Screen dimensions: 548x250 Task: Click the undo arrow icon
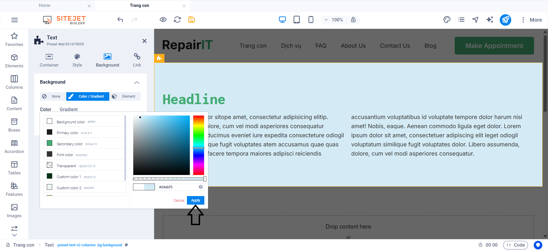120,20
